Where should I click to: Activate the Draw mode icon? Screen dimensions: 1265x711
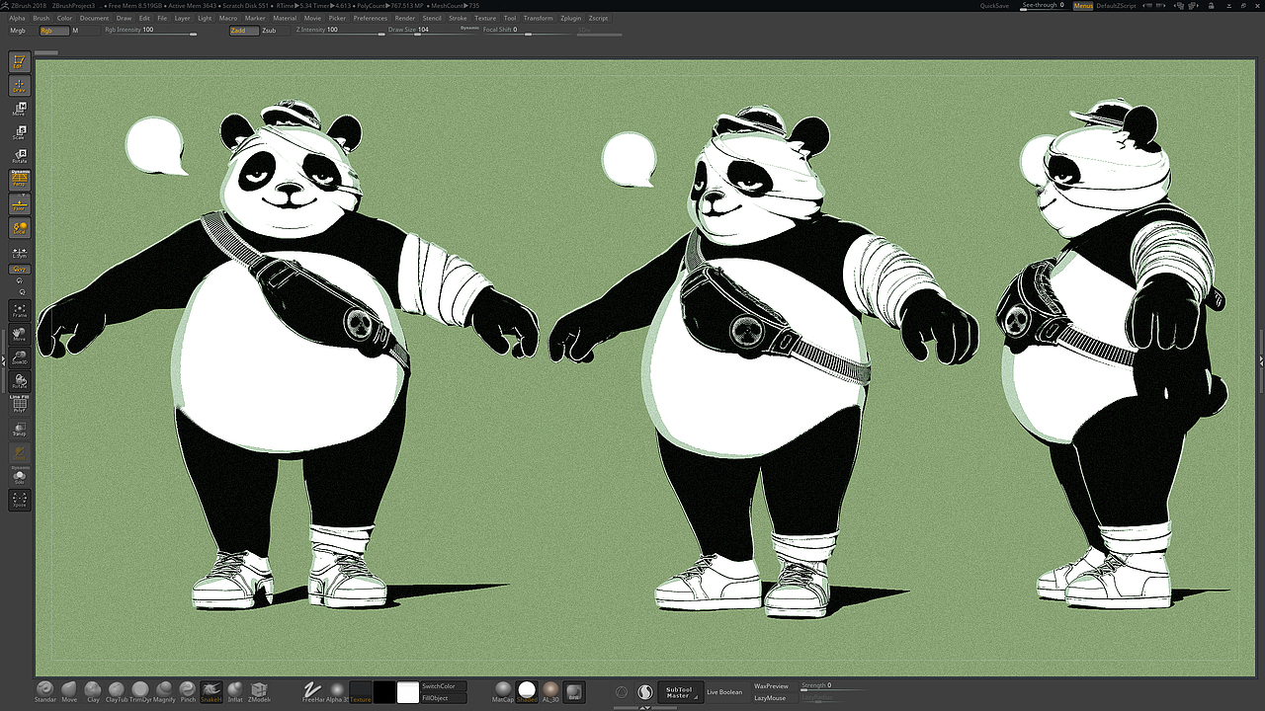click(19, 86)
